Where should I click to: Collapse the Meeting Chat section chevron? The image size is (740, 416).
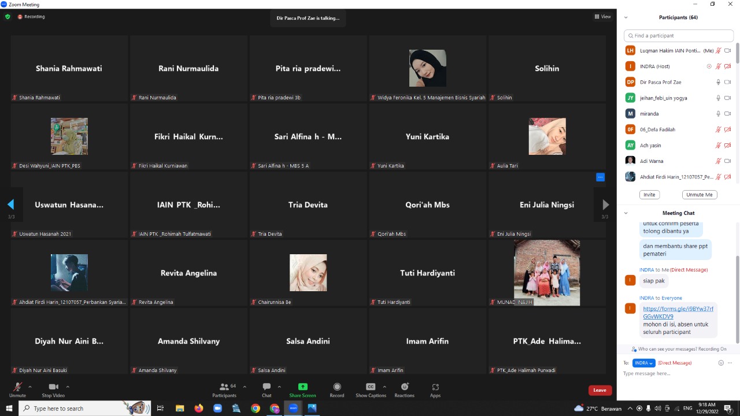[x=626, y=213]
